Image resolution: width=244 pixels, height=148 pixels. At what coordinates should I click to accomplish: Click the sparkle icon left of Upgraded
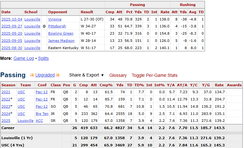tap(32, 75)
